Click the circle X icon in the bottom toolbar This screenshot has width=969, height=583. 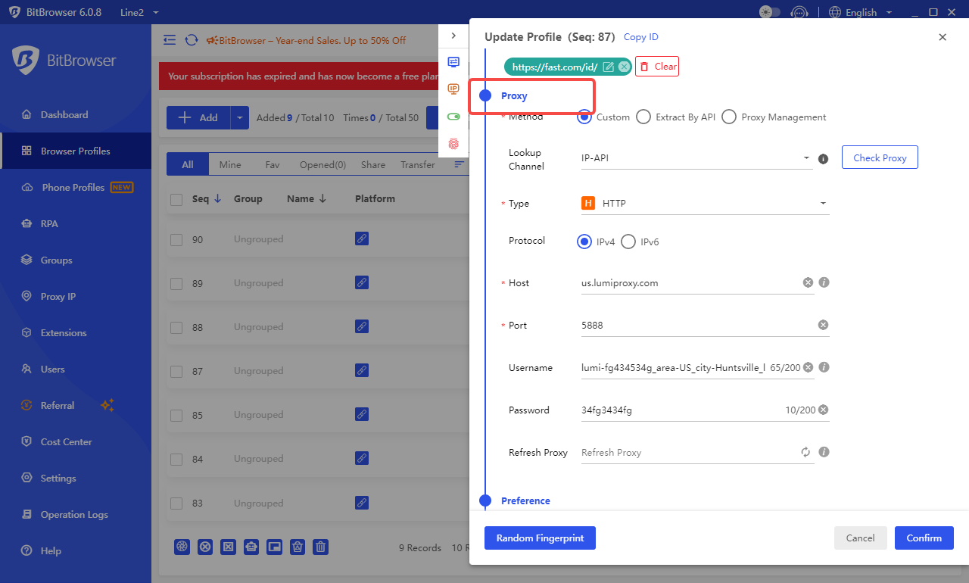tap(205, 547)
